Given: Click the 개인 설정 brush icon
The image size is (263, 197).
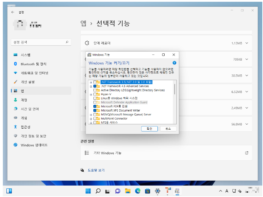Looking at the screenshot, I should 15,82.
